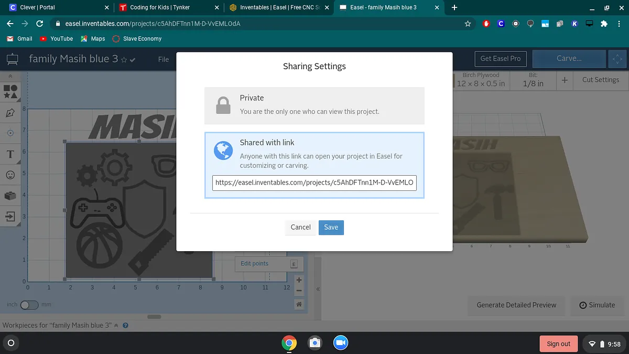Click the Get Easel Pro button
The height and width of the screenshot is (354, 629).
click(x=501, y=58)
